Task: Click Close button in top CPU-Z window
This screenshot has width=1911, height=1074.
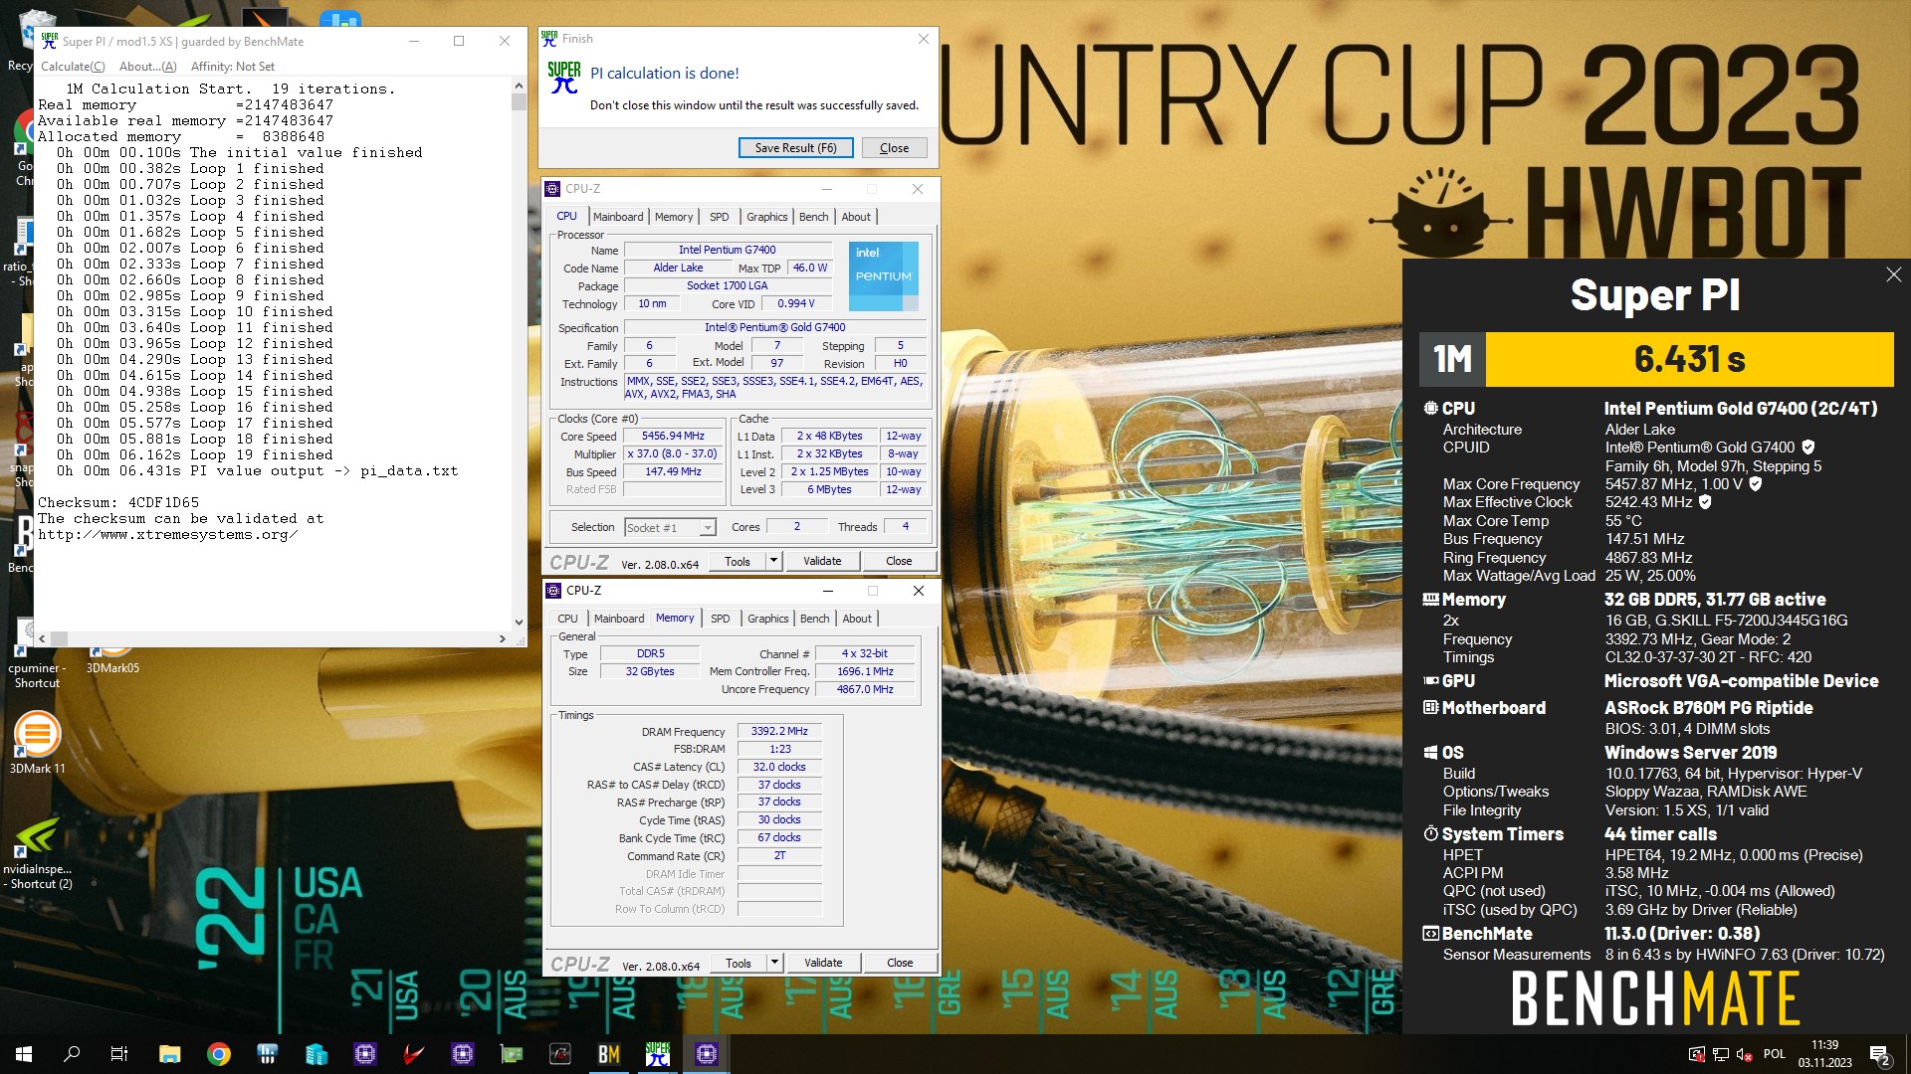Action: [899, 561]
